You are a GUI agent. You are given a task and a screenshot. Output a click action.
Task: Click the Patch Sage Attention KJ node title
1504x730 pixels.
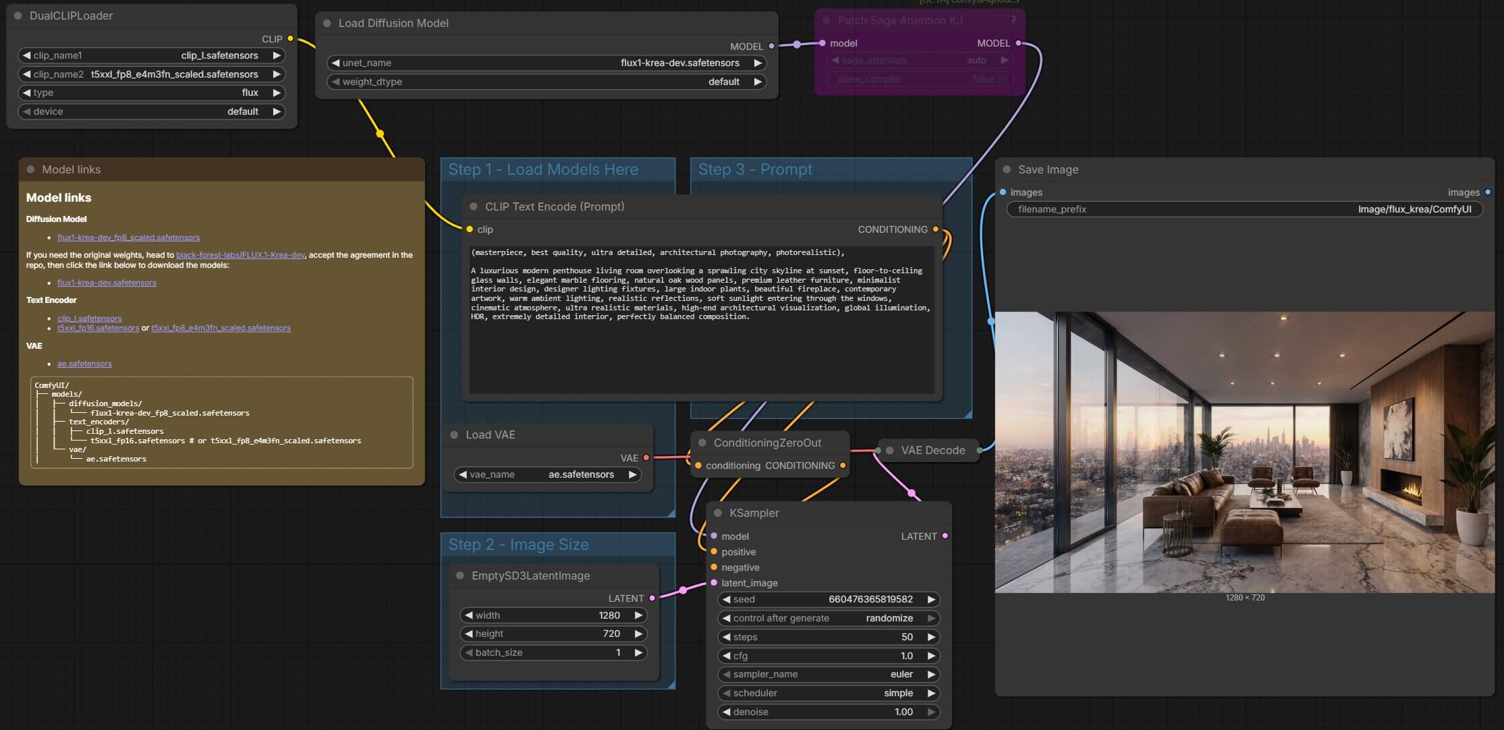click(x=900, y=20)
